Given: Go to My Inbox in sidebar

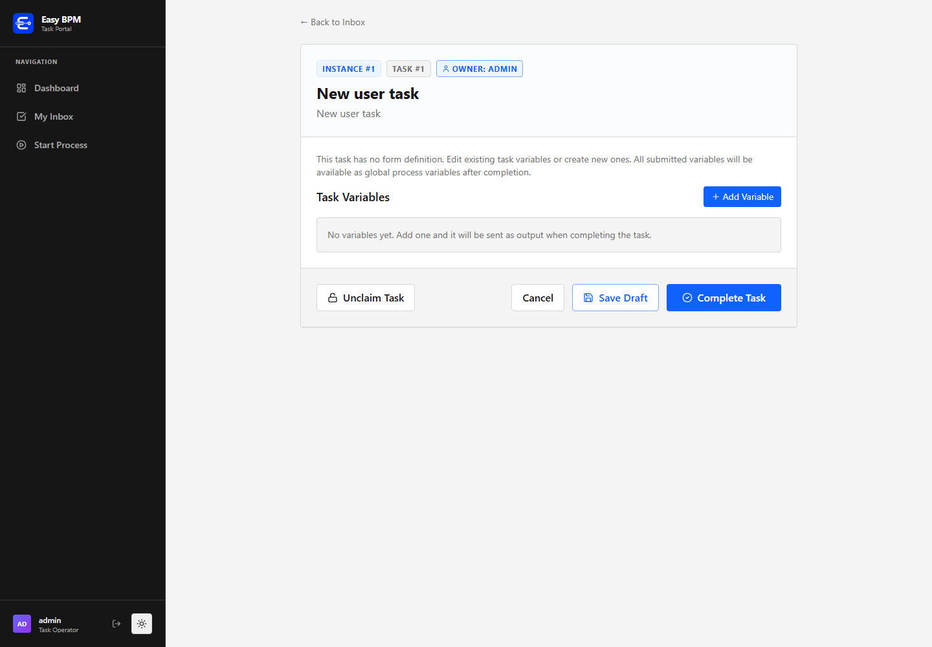Looking at the screenshot, I should [x=82, y=116].
